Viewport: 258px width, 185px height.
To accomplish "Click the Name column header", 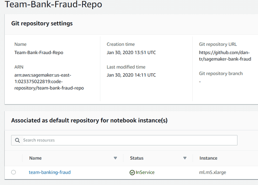I will (x=35, y=158).
